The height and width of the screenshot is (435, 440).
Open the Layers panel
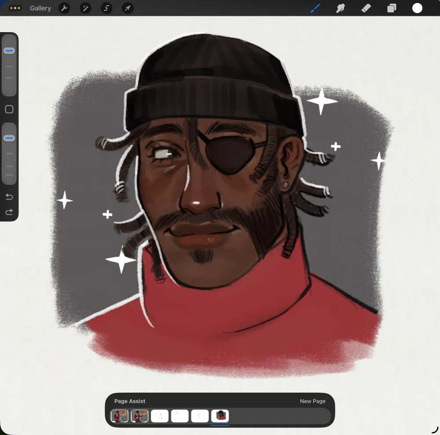pyautogui.click(x=391, y=8)
